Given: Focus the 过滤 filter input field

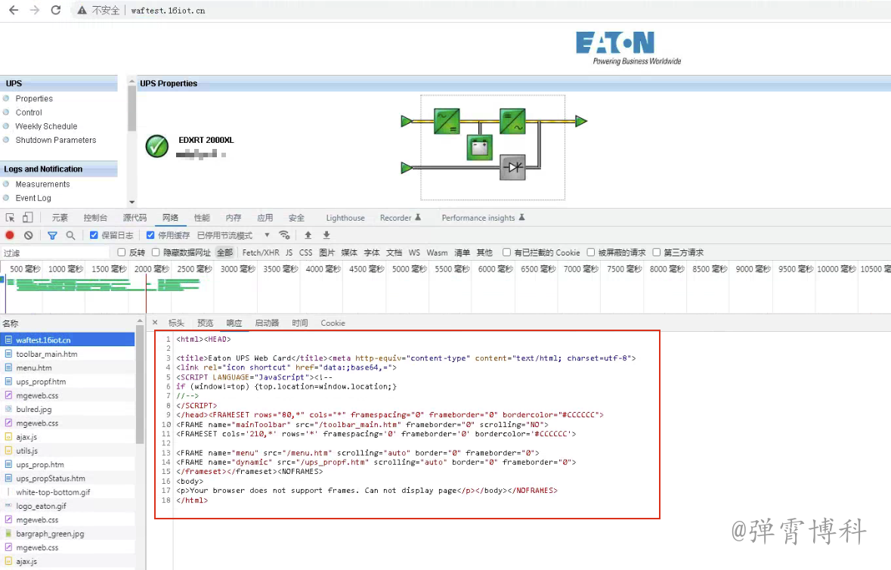Looking at the screenshot, I should click(x=56, y=253).
